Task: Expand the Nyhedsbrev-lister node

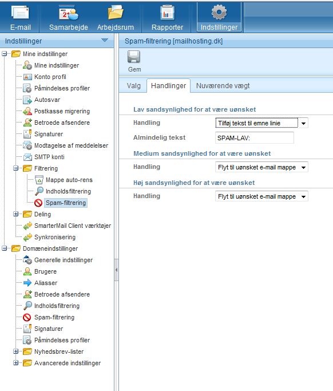Action: click(16, 351)
